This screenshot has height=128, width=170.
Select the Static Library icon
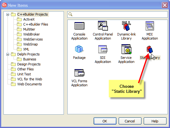pyautogui.click(x=150, y=50)
